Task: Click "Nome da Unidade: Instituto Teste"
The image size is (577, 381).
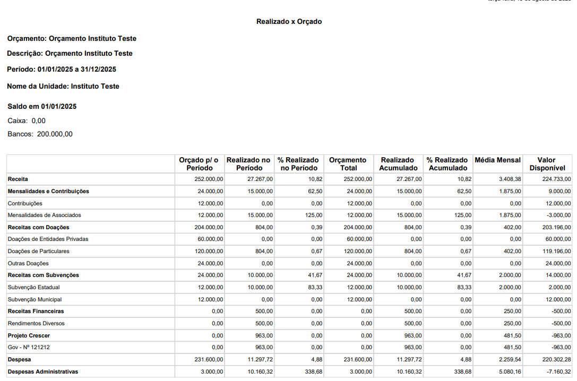Action: click(x=63, y=86)
